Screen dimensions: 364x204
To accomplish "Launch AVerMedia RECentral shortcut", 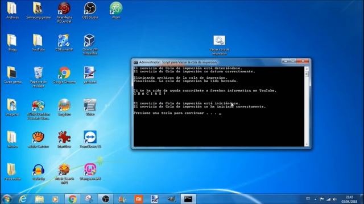I will [x=64, y=12].
